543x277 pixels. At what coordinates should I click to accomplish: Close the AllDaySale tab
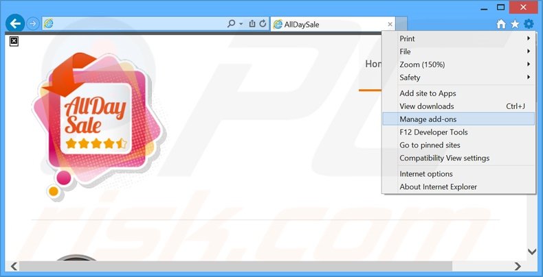390,24
